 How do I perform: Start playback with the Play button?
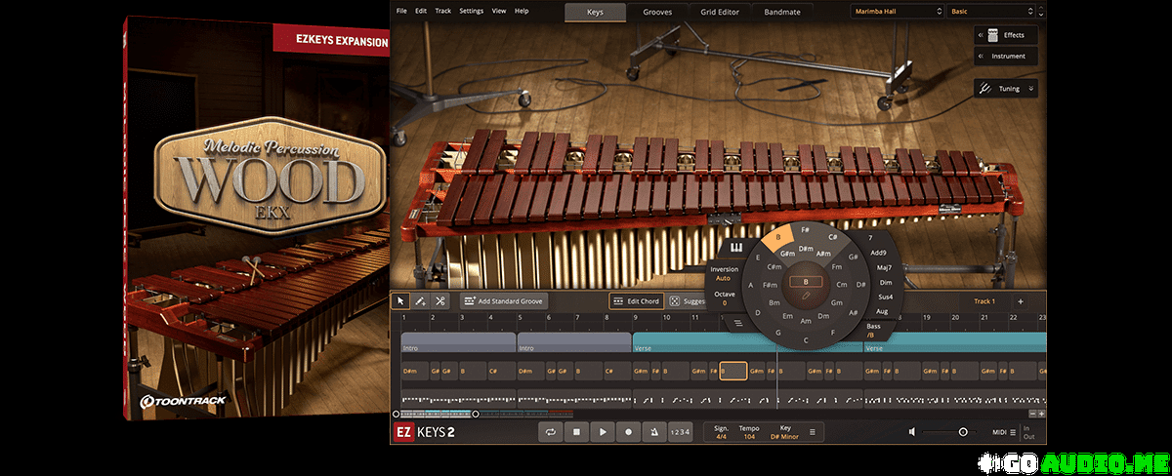click(603, 432)
